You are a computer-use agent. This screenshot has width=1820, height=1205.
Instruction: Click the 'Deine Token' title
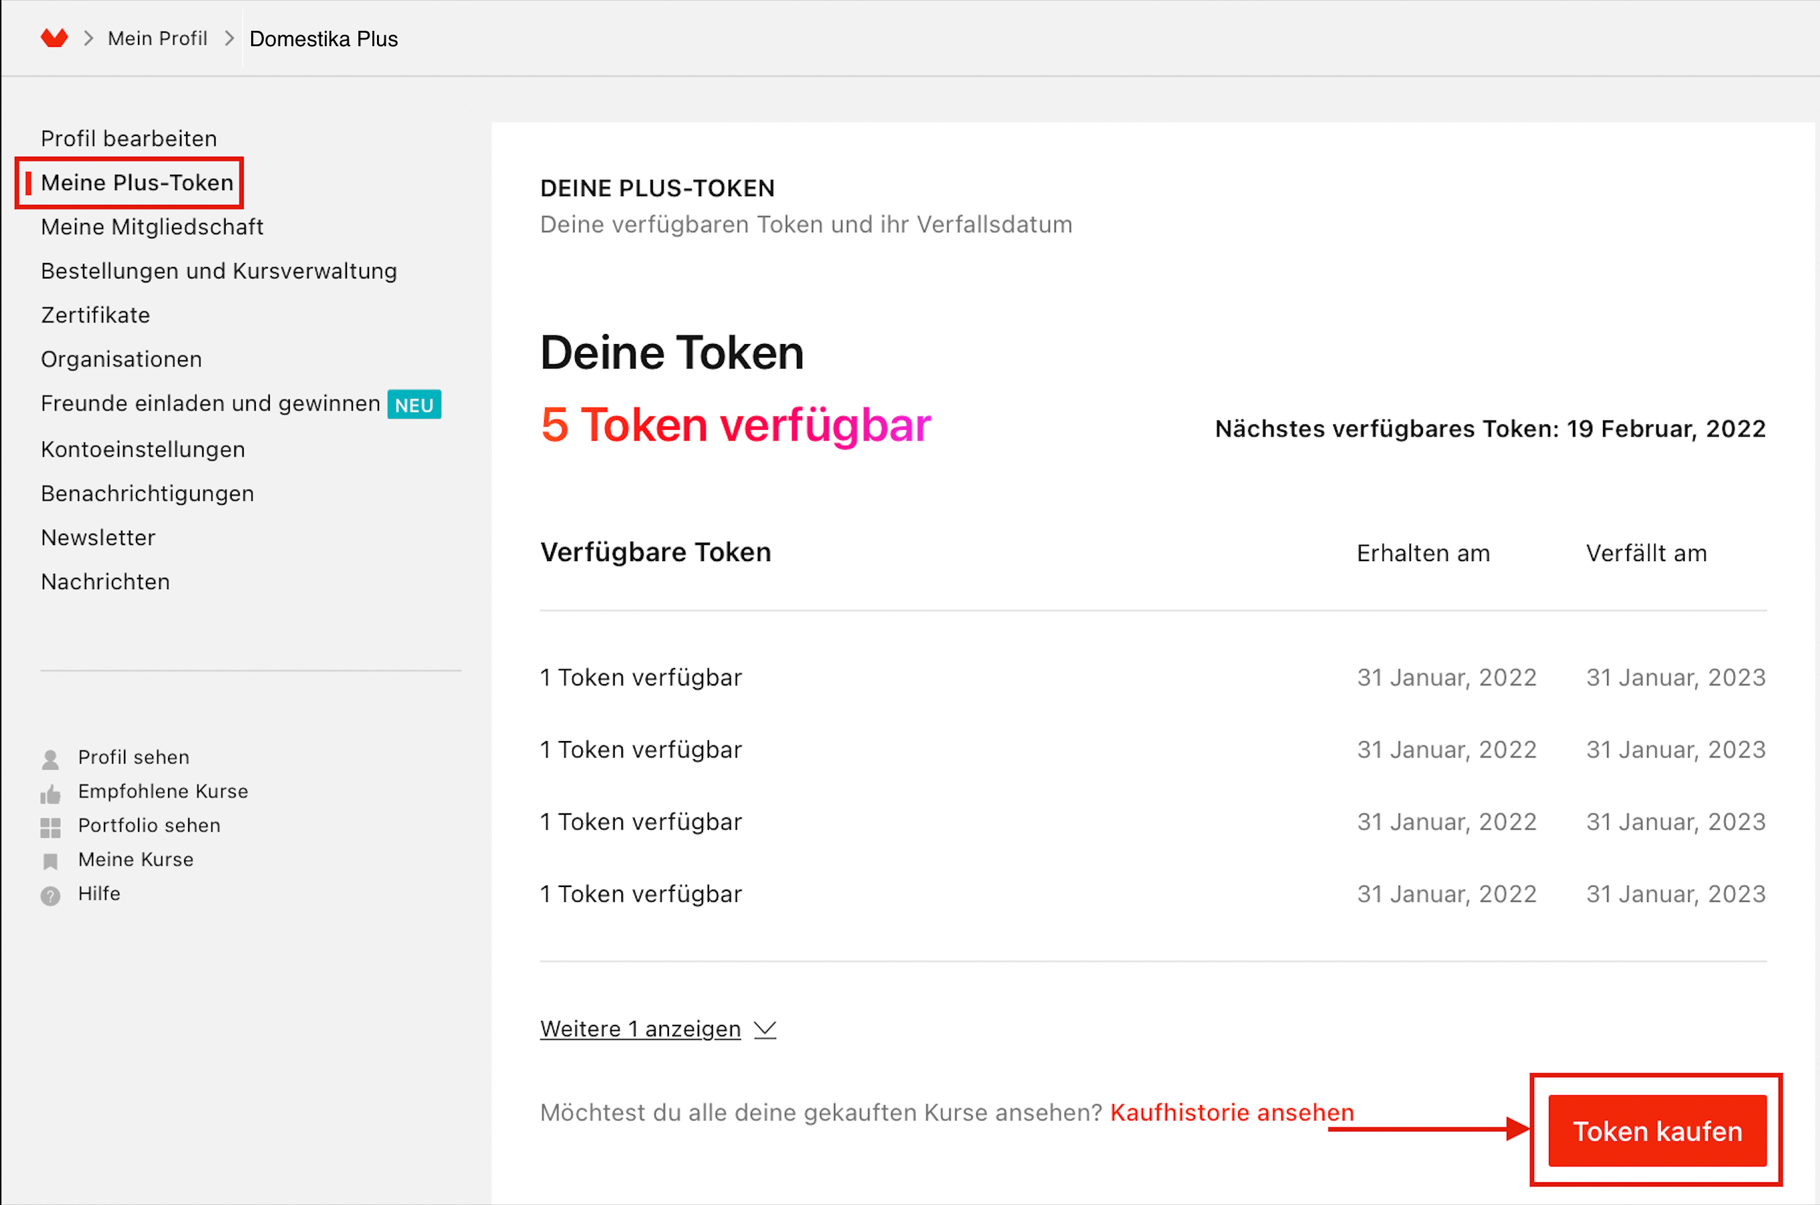point(672,353)
